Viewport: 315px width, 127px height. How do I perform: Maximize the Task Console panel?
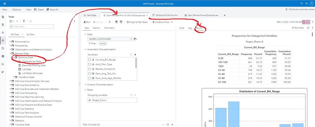168,124
